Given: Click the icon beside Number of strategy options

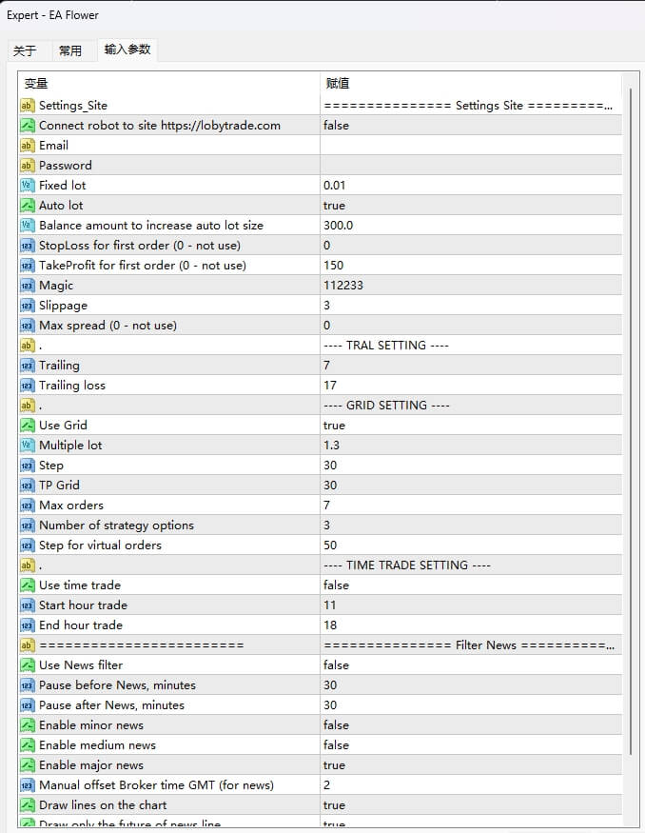Looking at the screenshot, I should click(27, 526).
